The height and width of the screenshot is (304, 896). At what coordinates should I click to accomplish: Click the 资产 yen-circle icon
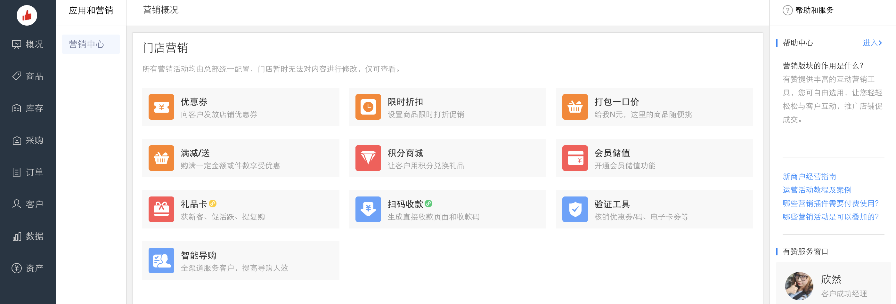tap(16, 268)
